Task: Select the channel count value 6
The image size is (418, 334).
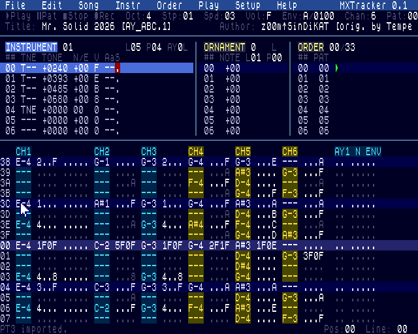Action: coord(374,16)
